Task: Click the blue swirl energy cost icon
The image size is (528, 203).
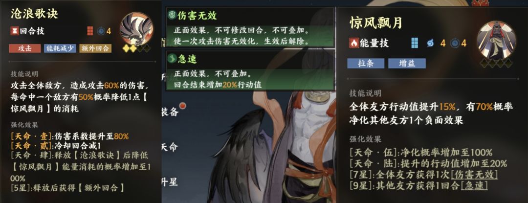Action: [431, 43]
